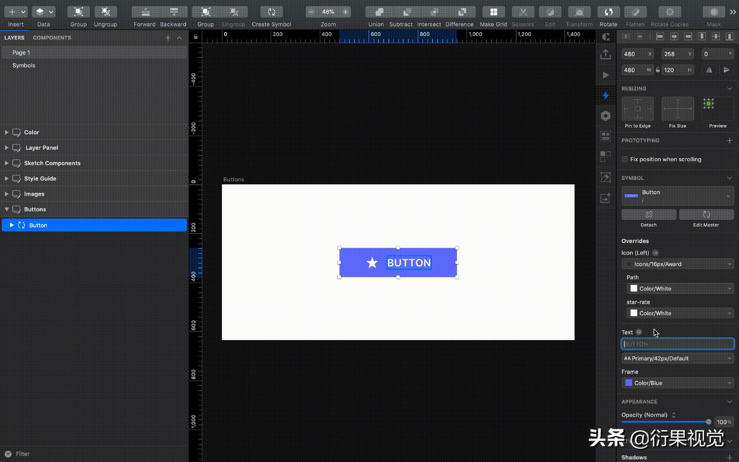Collapse the Resizing section
The width and height of the screenshot is (739, 462).
click(x=730, y=89)
